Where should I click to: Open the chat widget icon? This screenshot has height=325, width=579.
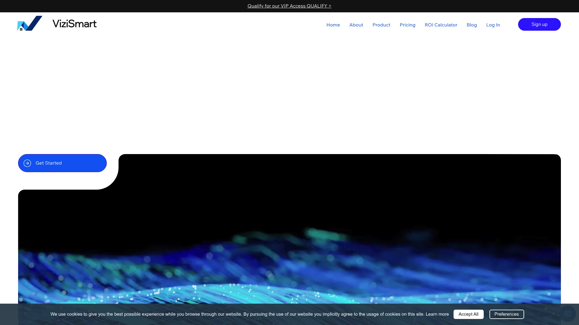click(x=568, y=314)
